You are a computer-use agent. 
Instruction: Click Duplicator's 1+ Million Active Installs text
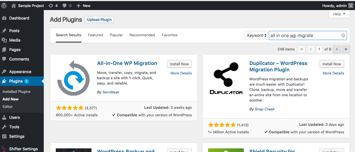pos(228,132)
